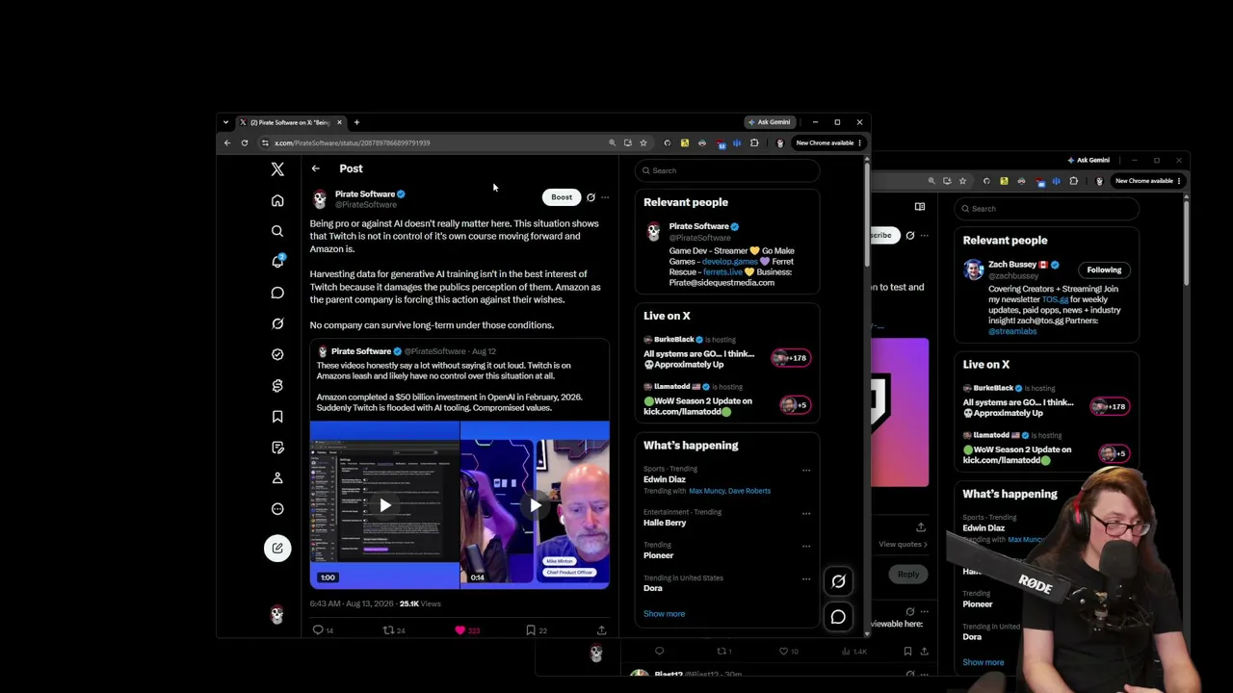The width and height of the screenshot is (1233, 693).
Task: Click Ask Gemini in back Chrome window
Action: 1088,160
